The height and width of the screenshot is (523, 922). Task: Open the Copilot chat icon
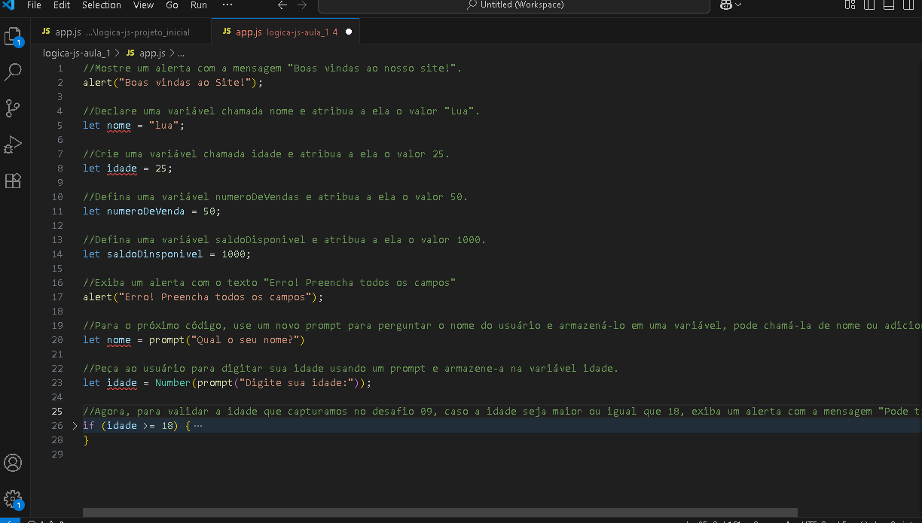pos(726,5)
